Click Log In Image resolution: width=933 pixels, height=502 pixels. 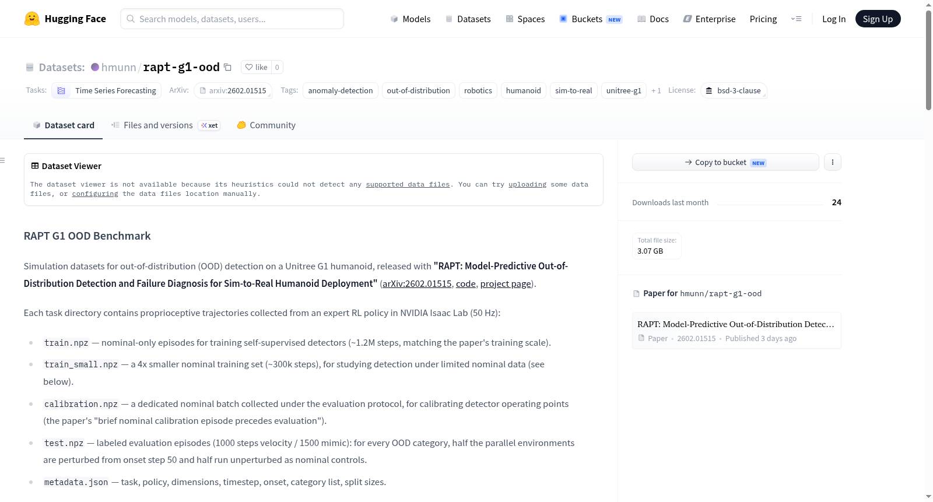[x=834, y=19]
